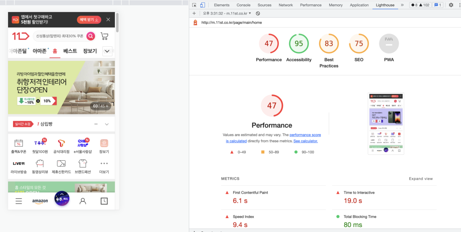461x232 pixels.
Task: Open DevTools settings gear
Action: pyautogui.click(x=451, y=5)
